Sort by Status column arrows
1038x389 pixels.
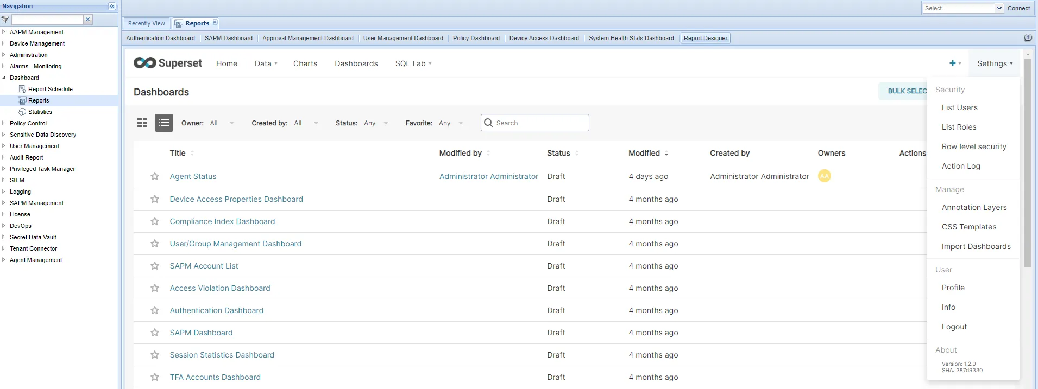pyautogui.click(x=577, y=154)
